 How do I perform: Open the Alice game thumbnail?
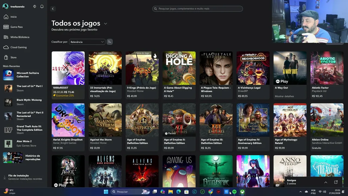68,171
